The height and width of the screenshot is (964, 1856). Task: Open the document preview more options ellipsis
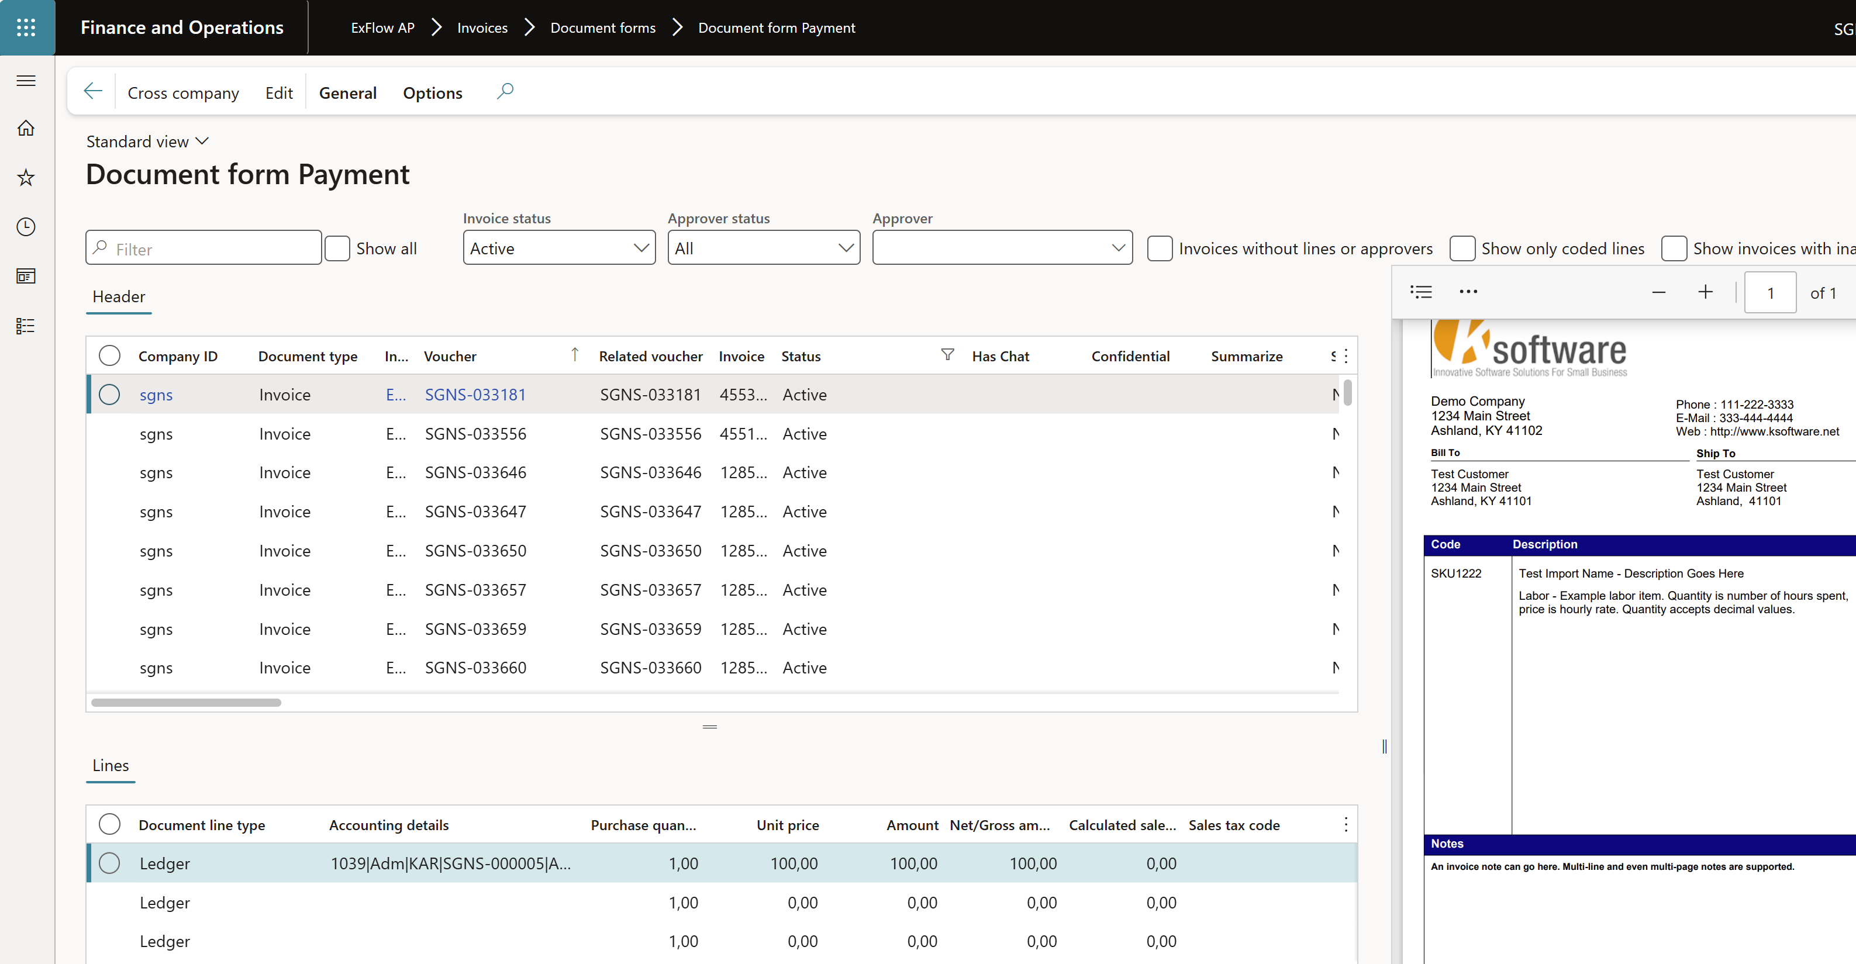click(1468, 292)
